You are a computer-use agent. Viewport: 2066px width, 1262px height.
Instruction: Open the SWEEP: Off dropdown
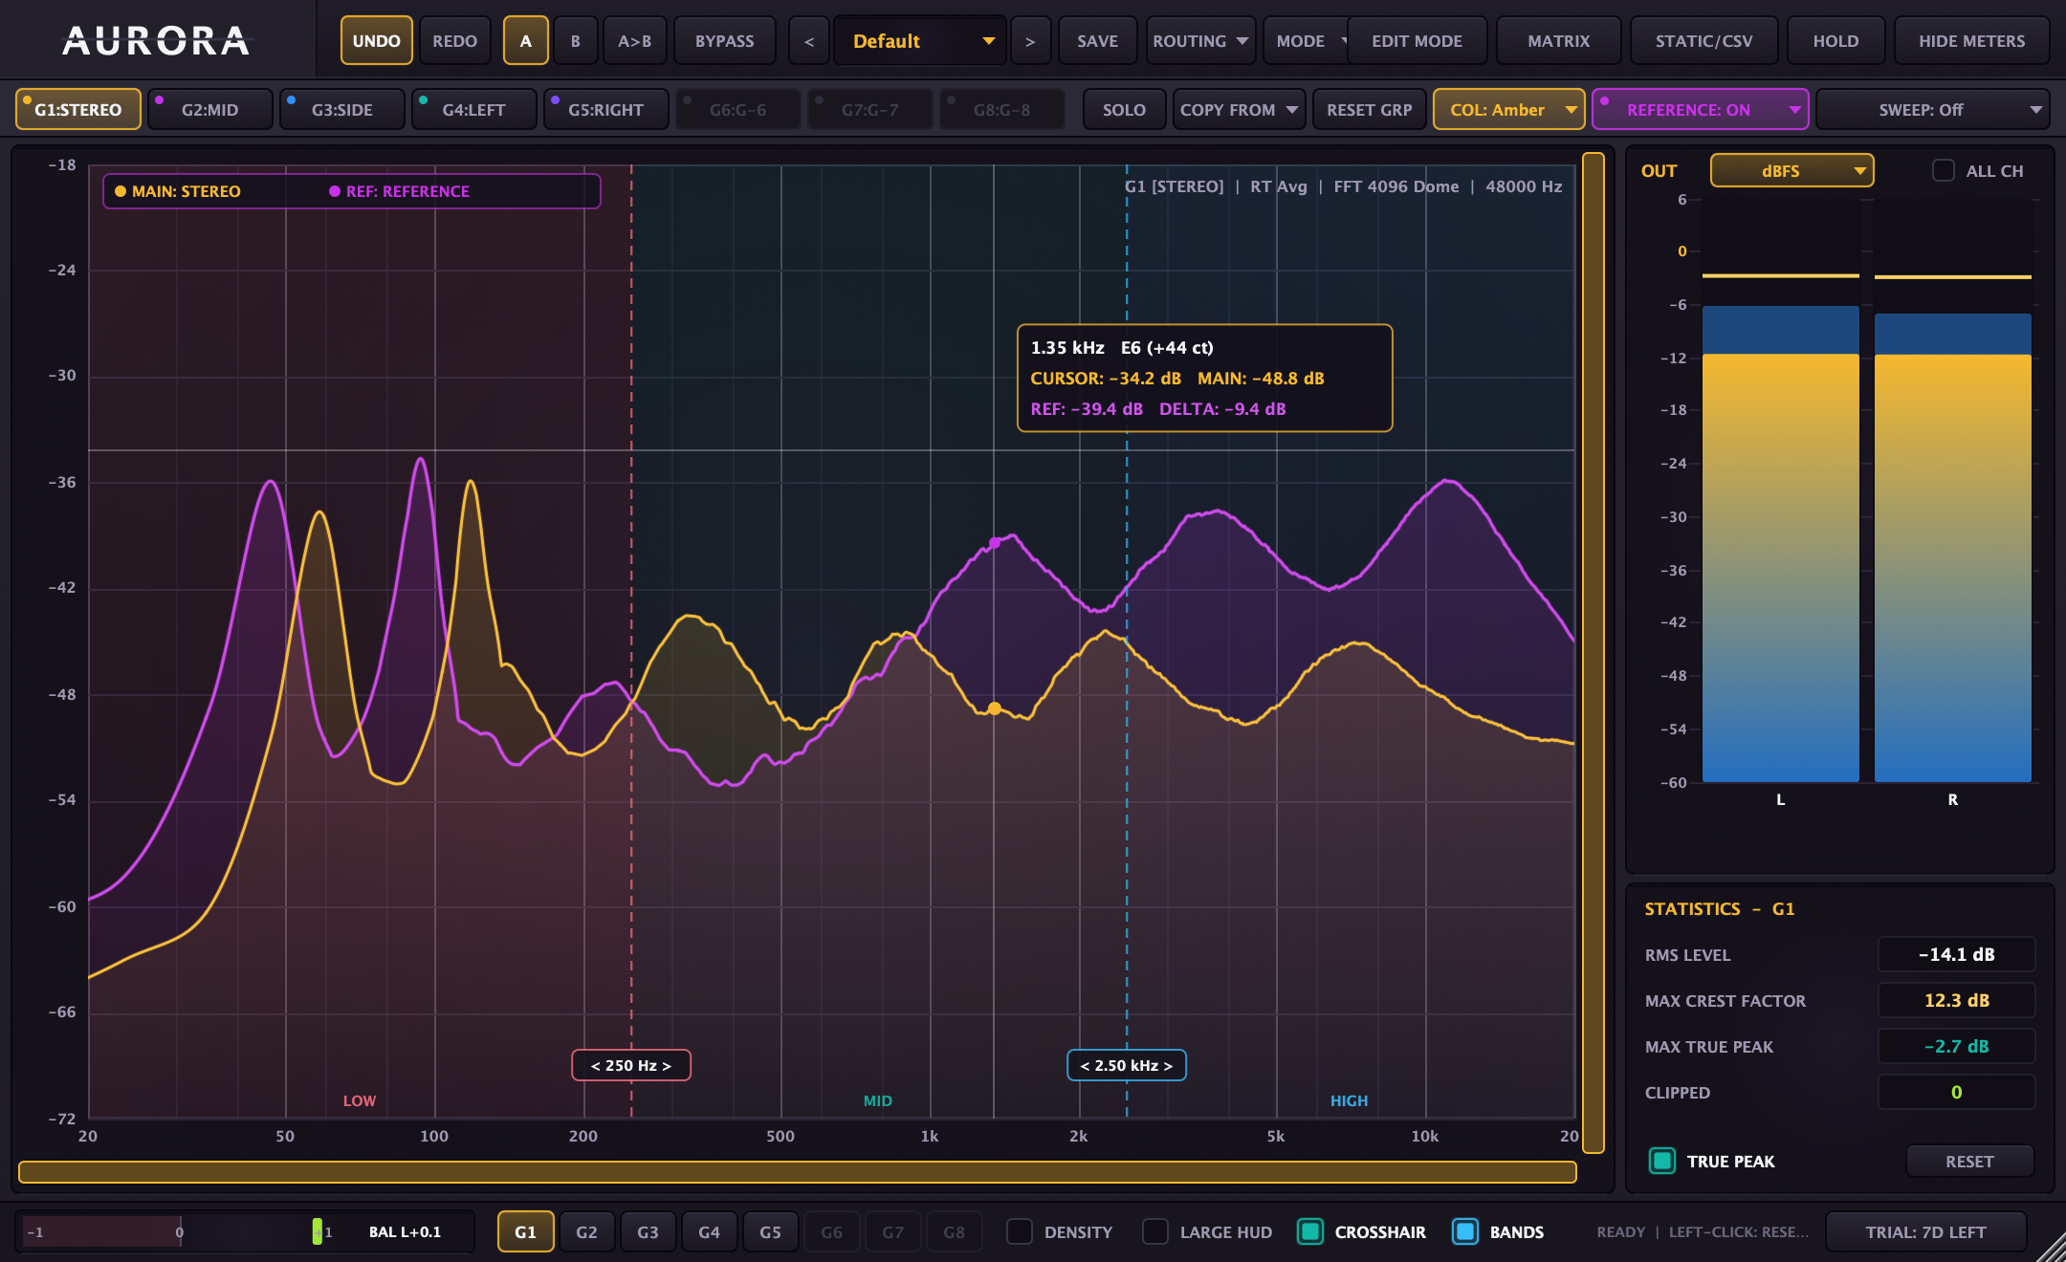tap(1932, 110)
